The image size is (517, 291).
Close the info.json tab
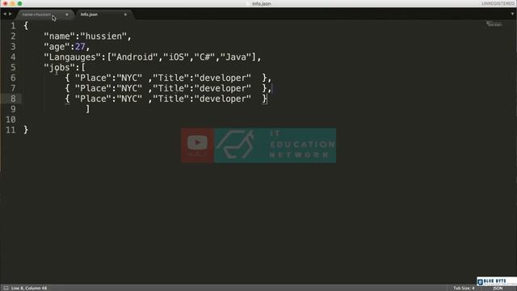[x=125, y=15]
